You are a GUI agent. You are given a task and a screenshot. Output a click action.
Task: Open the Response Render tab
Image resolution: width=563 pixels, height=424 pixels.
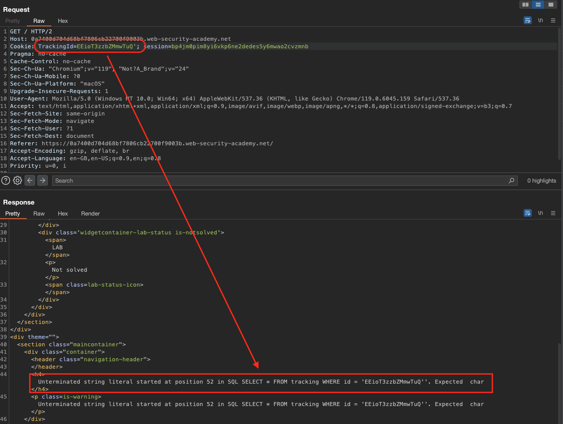coord(90,214)
